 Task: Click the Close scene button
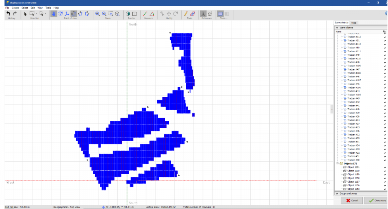[375, 200]
